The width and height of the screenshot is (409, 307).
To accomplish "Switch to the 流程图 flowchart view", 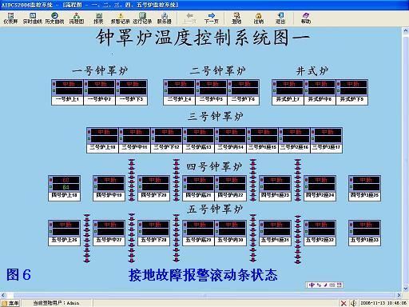I will coord(77,18).
